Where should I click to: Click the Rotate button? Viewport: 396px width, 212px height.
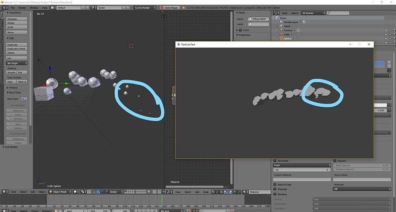click(x=17, y=23)
